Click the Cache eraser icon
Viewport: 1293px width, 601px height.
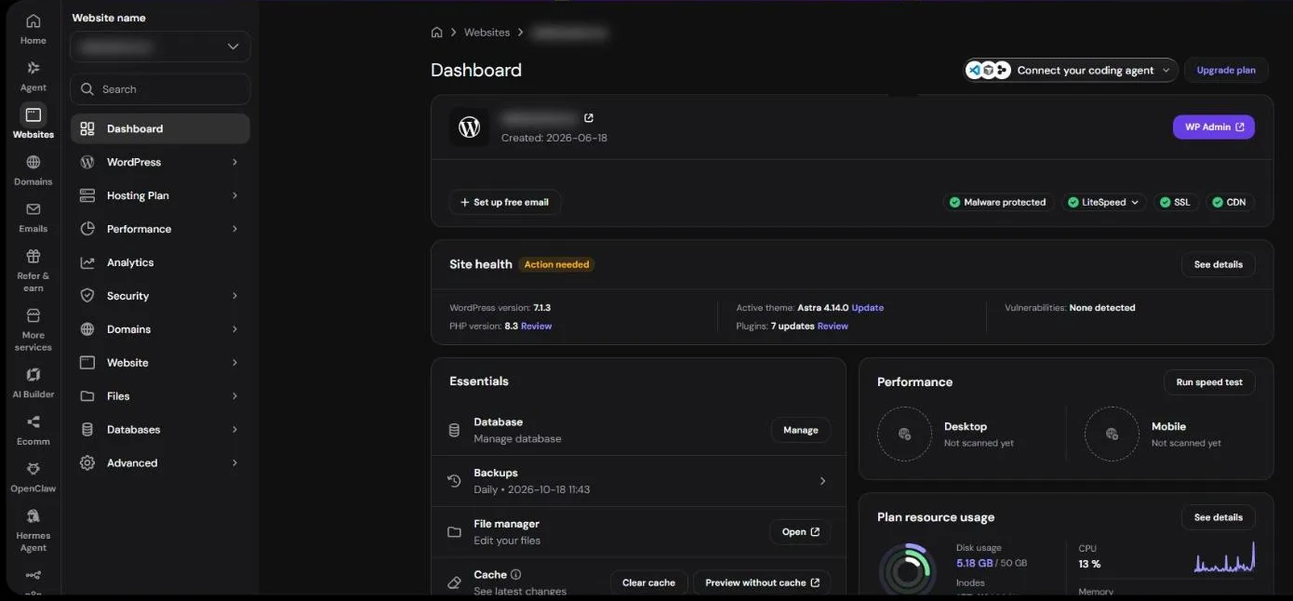(x=454, y=582)
